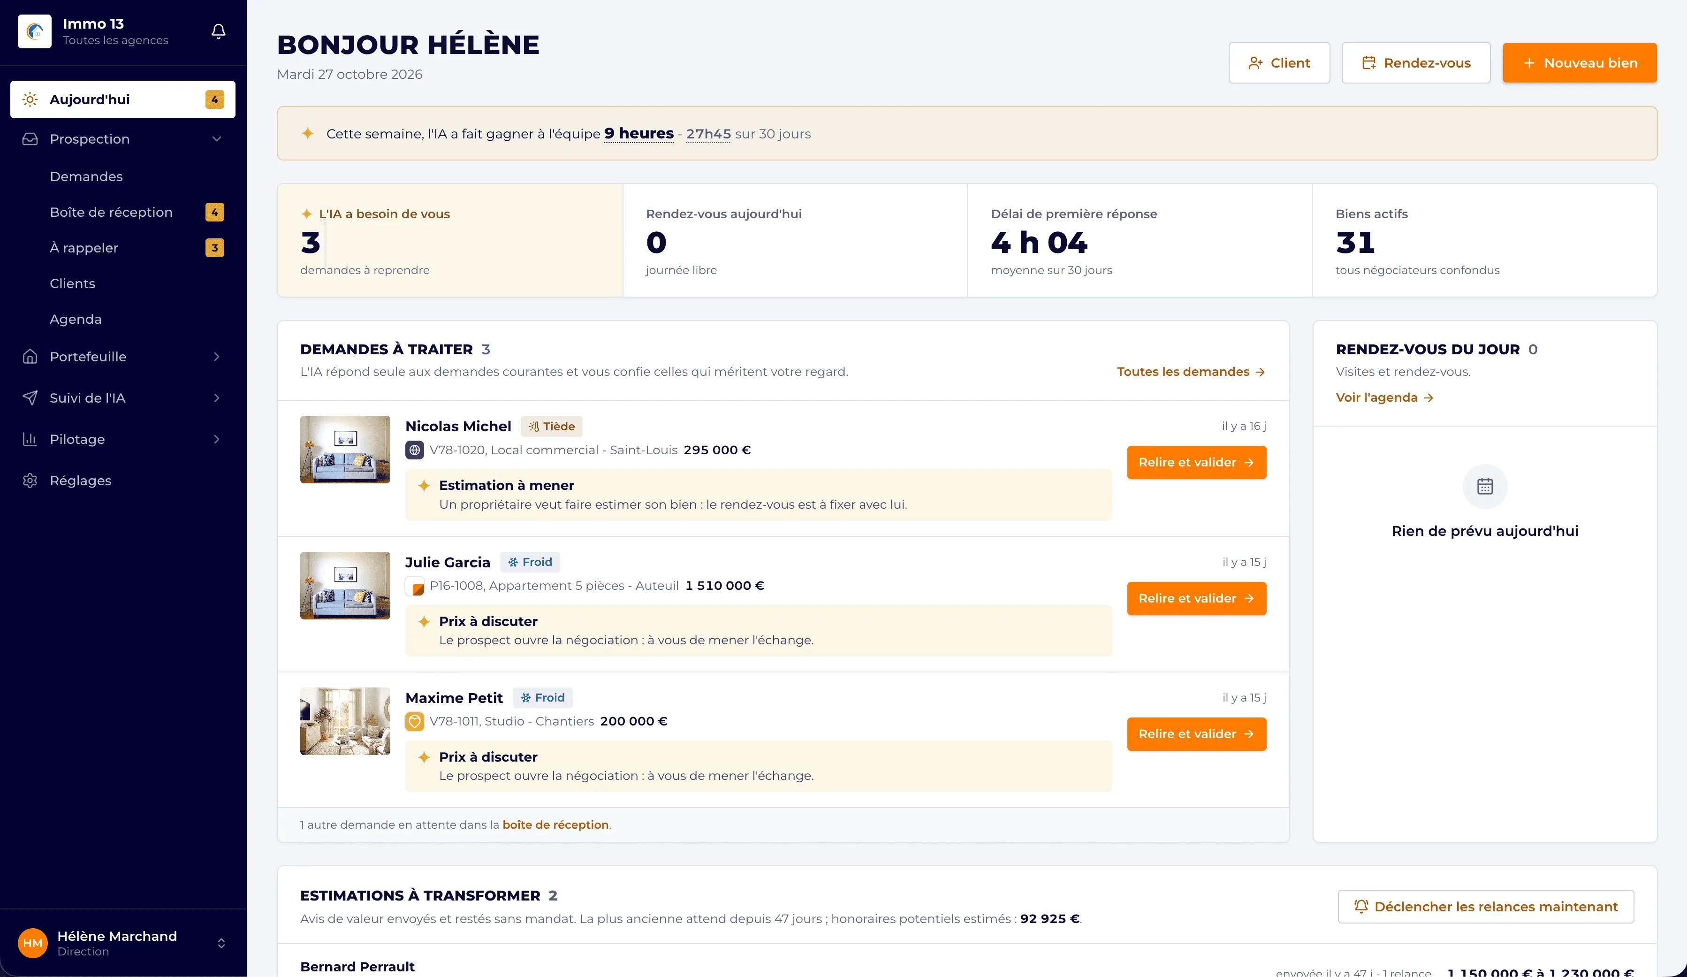Click the sun icon beside Aujourd'hui

click(30, 100)
